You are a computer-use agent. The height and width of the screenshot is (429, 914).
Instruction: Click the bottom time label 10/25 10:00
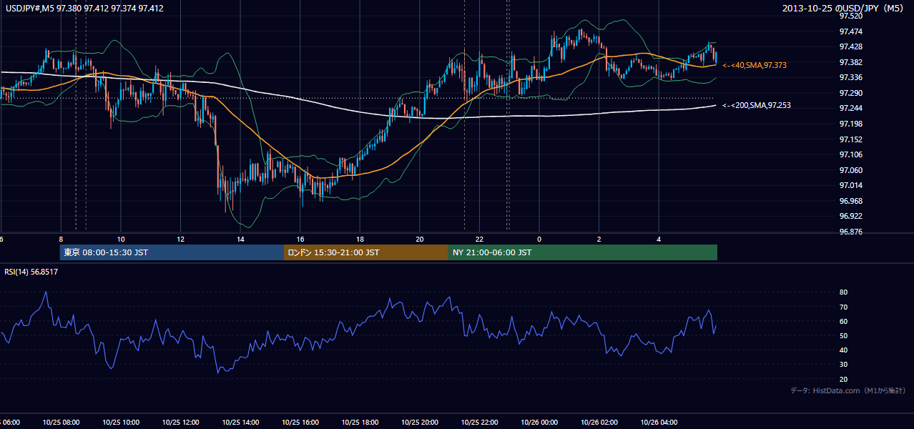(121, 422)
